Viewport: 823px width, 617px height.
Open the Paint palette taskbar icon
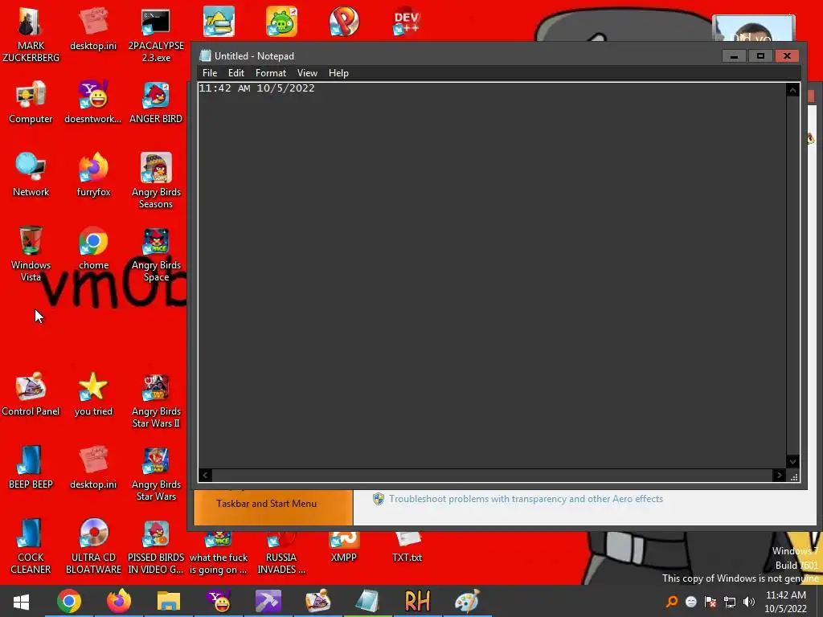point(467,601)
